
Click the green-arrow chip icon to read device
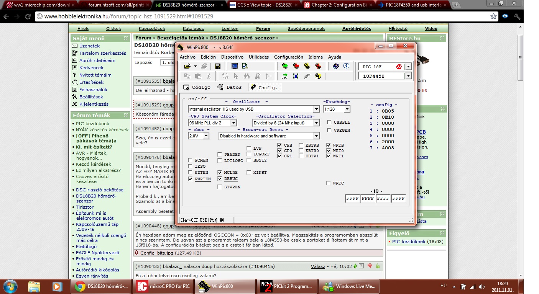[x=285, y=66]
